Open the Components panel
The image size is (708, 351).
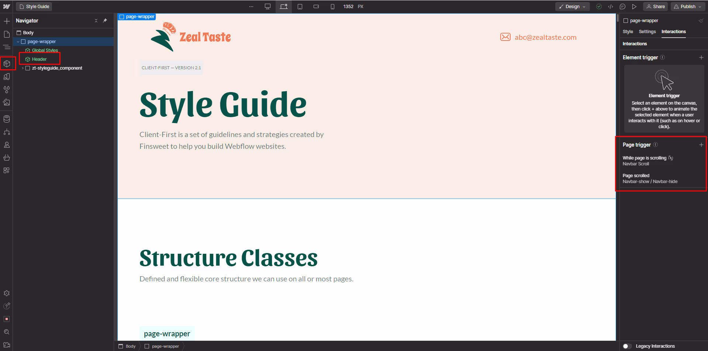click(x=7, y=64)
